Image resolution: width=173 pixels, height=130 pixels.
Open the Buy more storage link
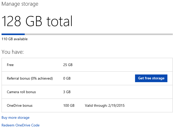point(16,117)
